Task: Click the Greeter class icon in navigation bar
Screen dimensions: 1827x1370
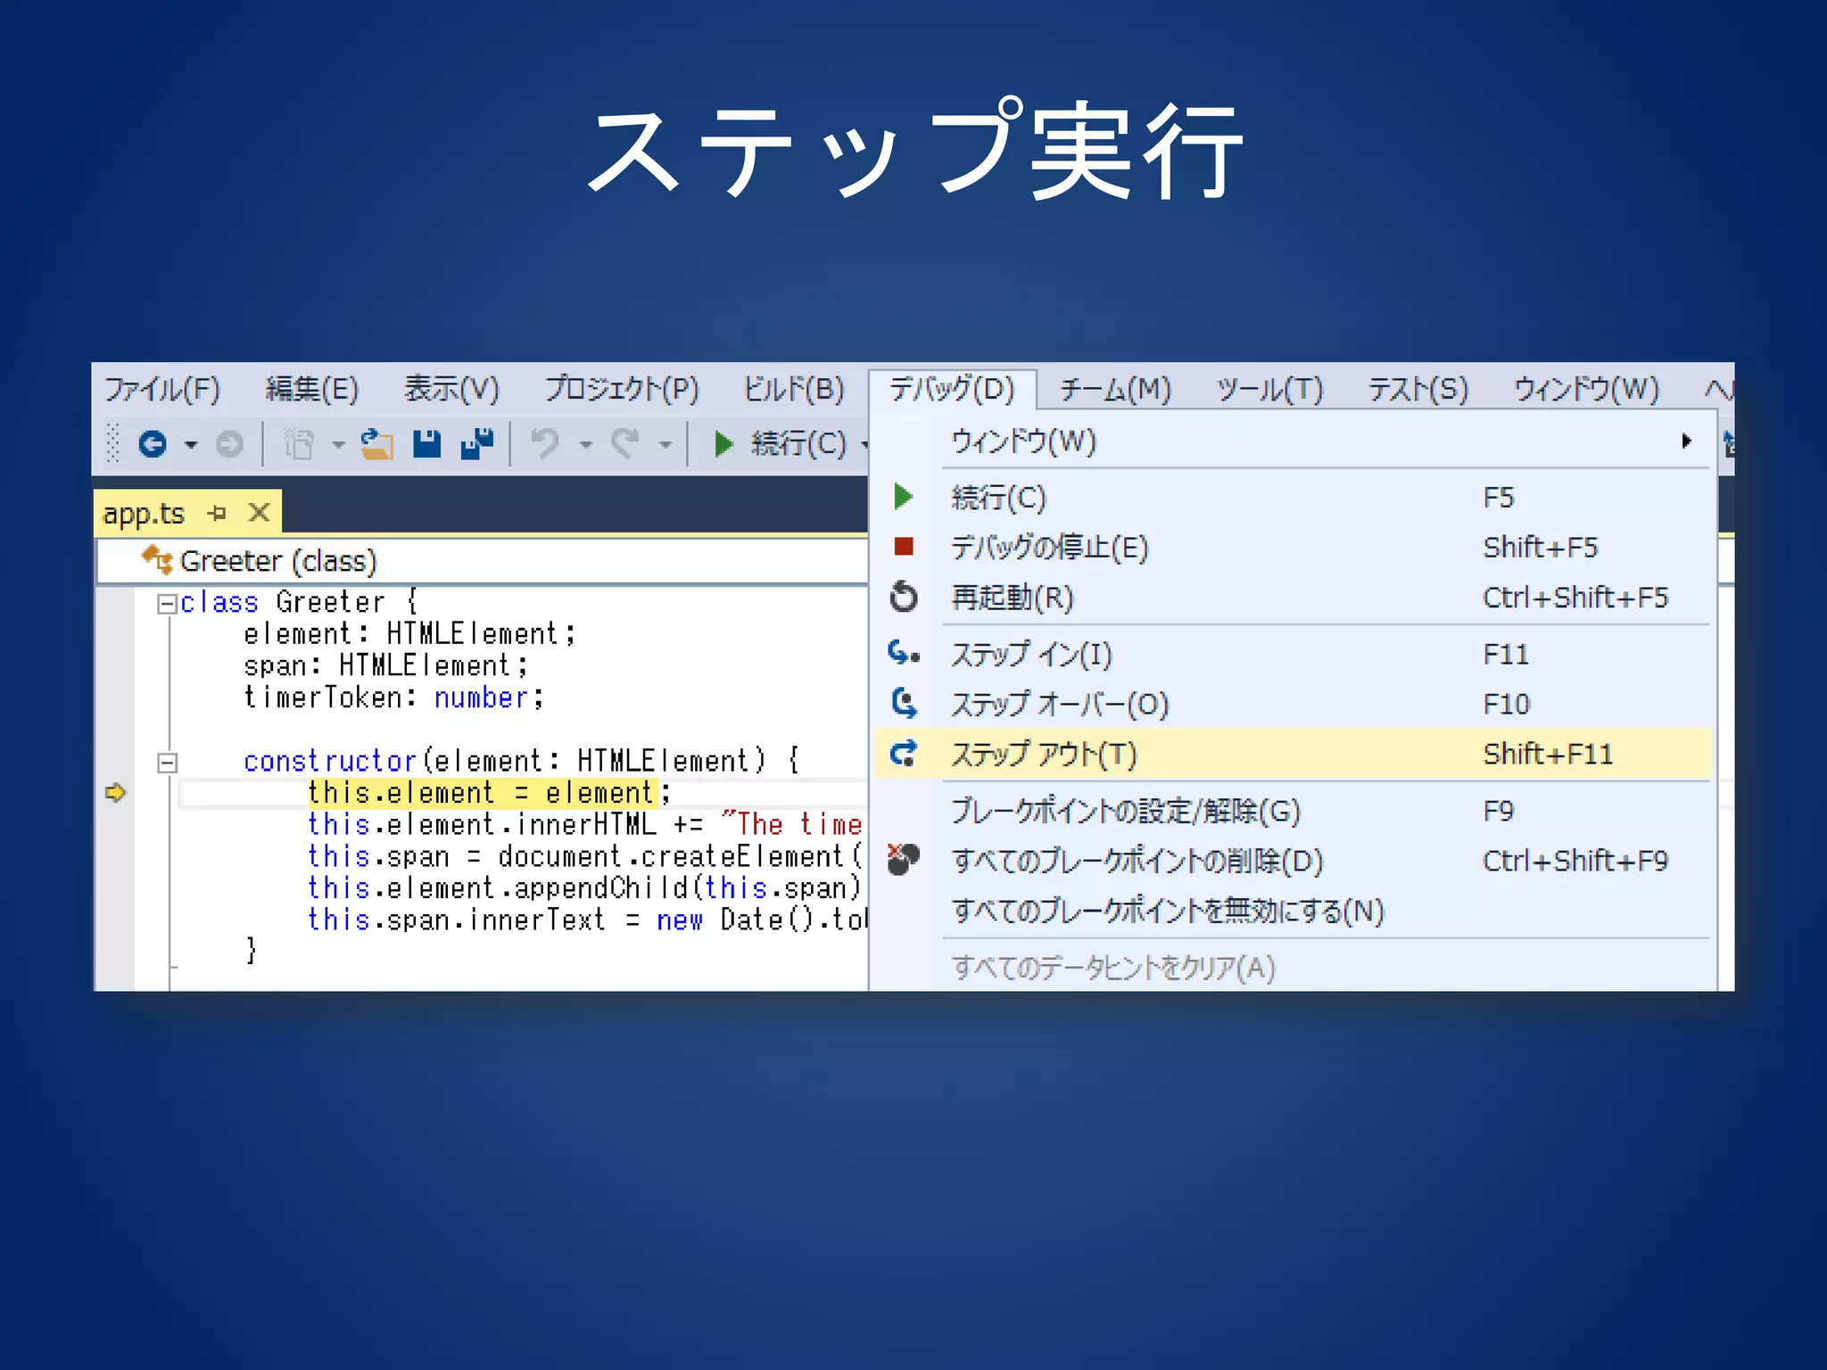Action: coord(157,561)
